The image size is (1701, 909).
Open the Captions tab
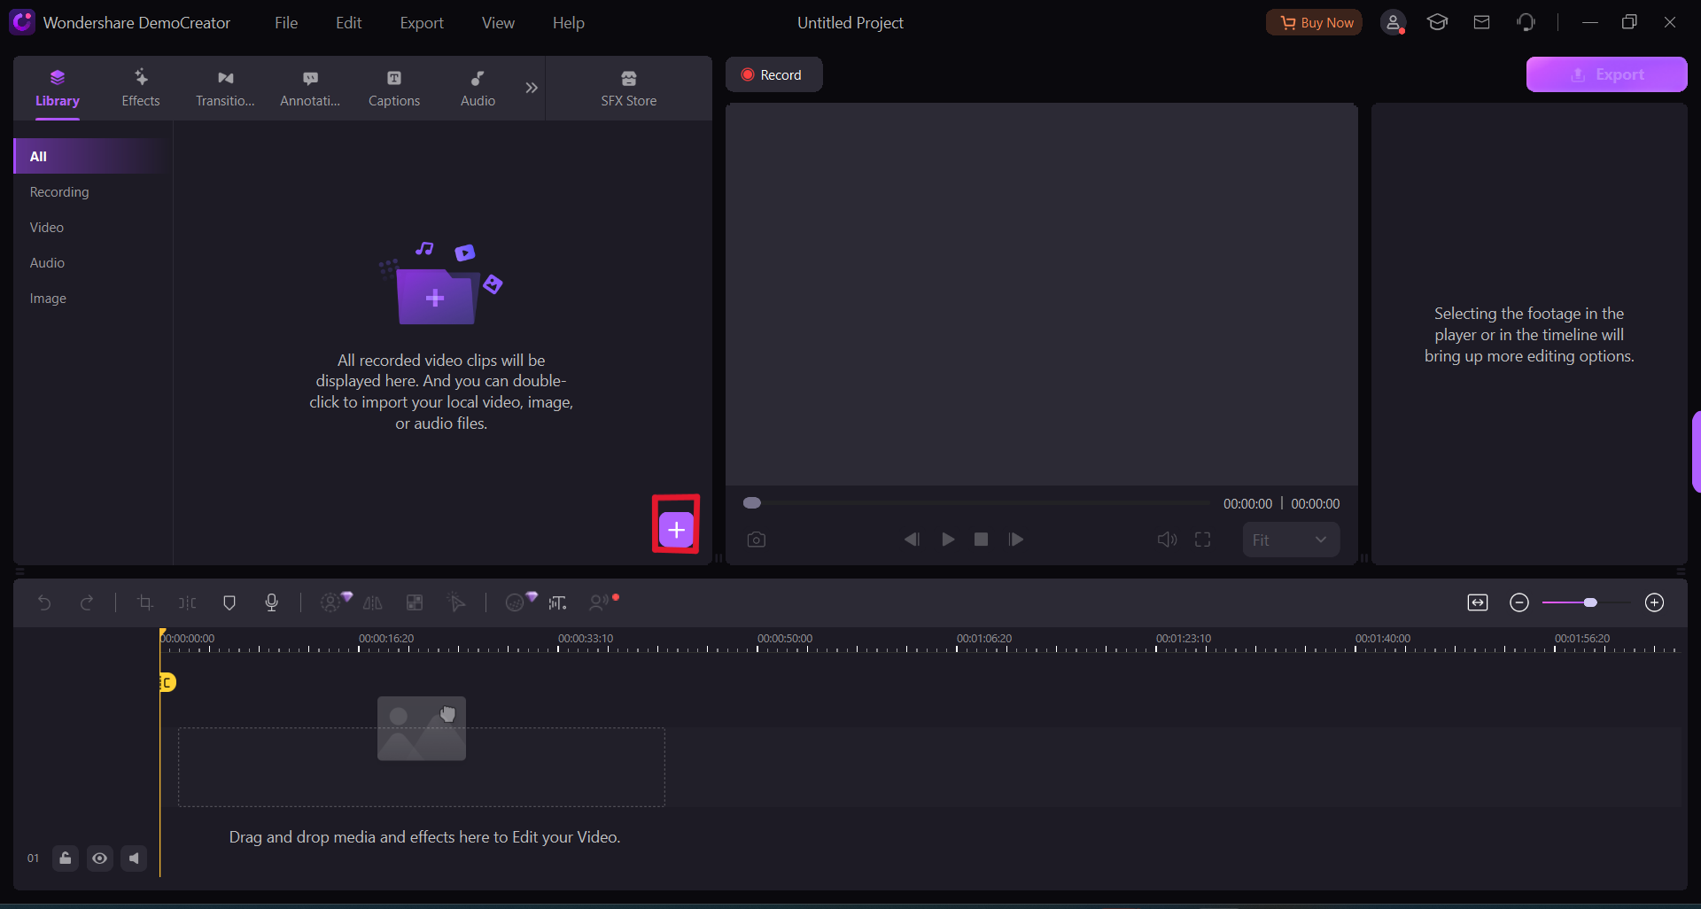tap(394, 89)
